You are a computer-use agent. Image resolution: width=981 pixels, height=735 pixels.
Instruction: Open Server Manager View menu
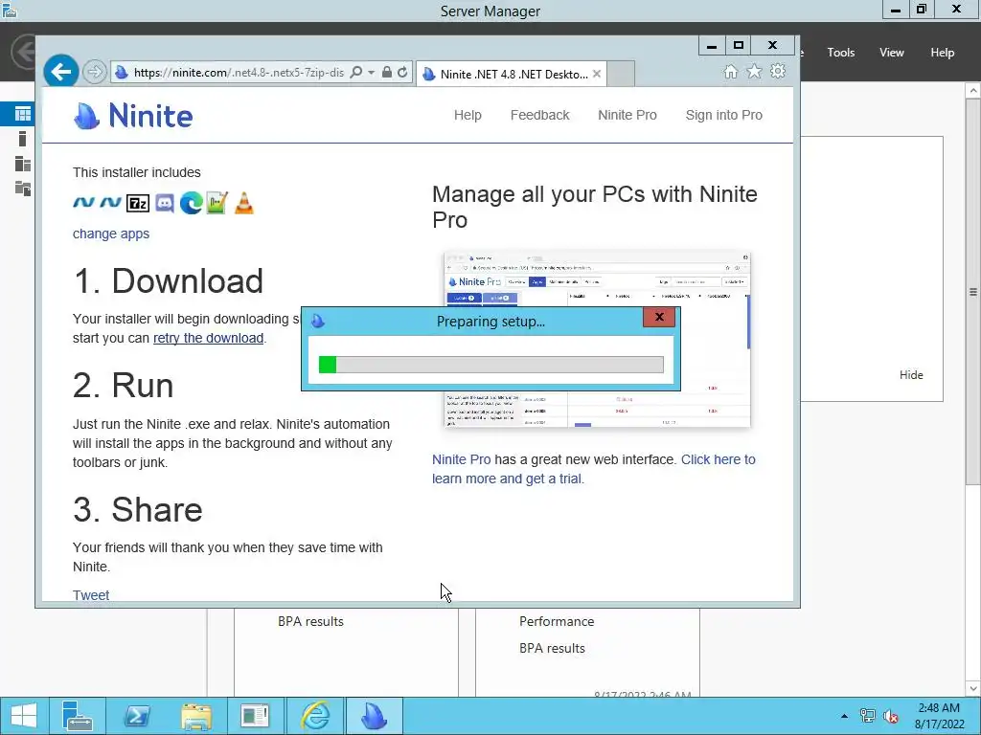click(x=891, y=53)
